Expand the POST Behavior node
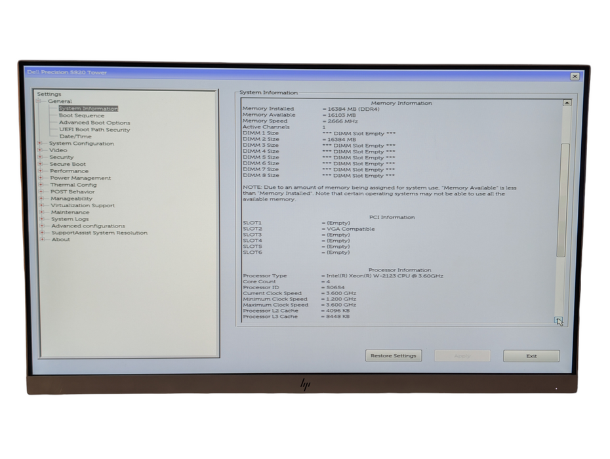 click(x=41, y=191)
